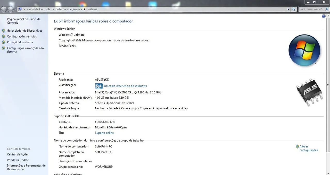Click Exibir informações básicas heading
330x175 pixels.
94,21
